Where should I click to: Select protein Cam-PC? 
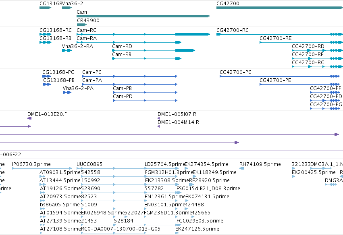[130, 76]
